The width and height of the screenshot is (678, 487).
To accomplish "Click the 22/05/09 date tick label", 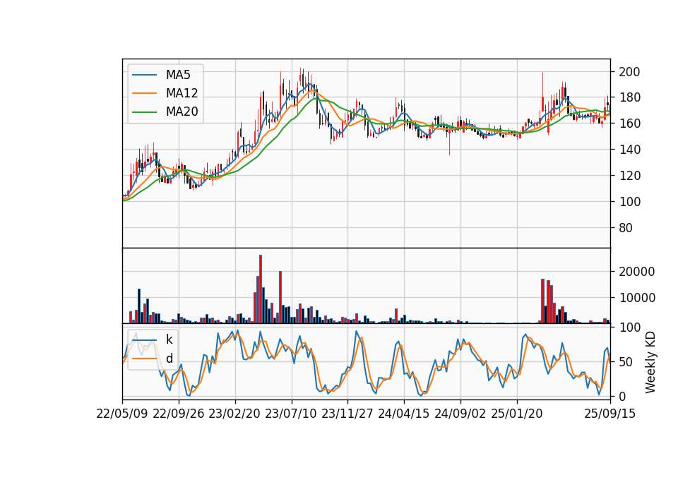I will pos(122,414).
